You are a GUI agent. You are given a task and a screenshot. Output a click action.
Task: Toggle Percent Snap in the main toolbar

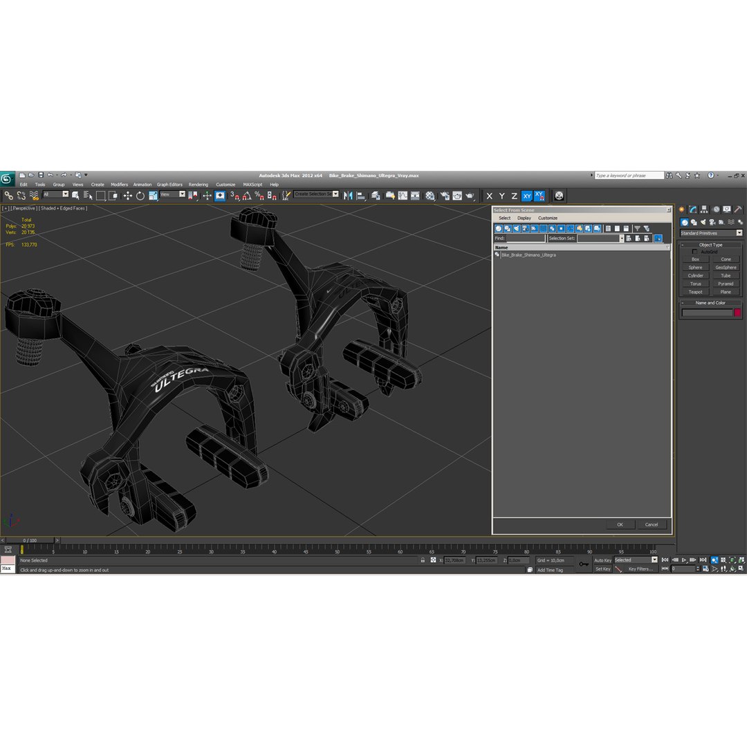[x=259, y=196]
